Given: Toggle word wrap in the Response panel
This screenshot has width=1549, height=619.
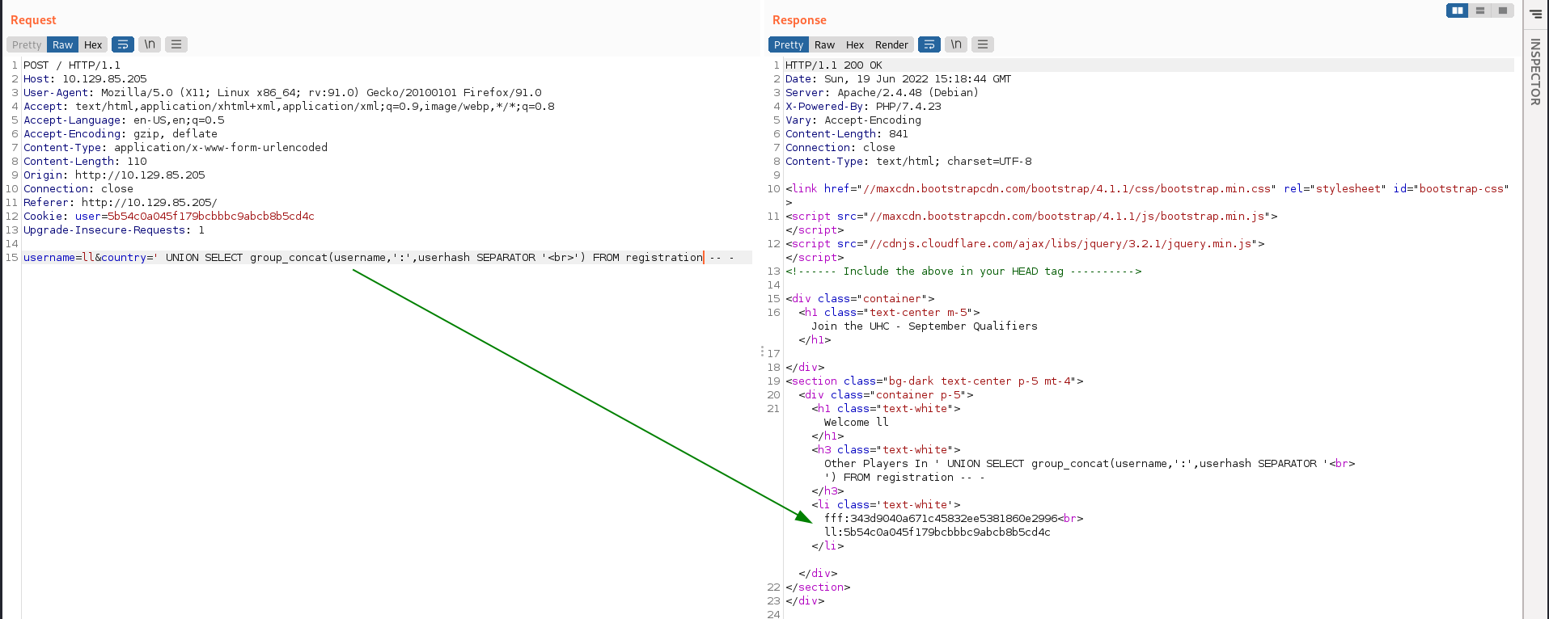Looking at the screenshot, I should (x=929, y=44).
